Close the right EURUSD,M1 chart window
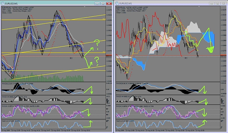The height and width of the screenshot is (133, 228). 223,3
